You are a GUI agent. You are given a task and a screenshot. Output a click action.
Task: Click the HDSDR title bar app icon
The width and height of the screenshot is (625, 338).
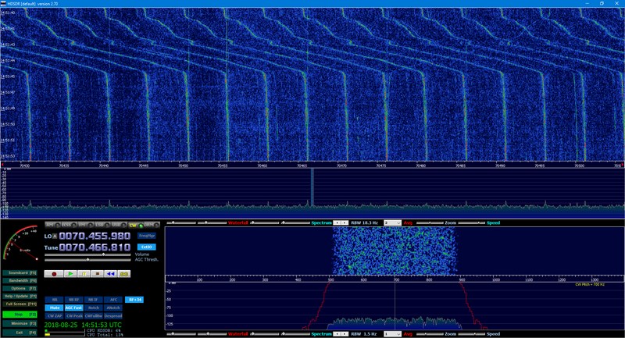pos(3,4)
